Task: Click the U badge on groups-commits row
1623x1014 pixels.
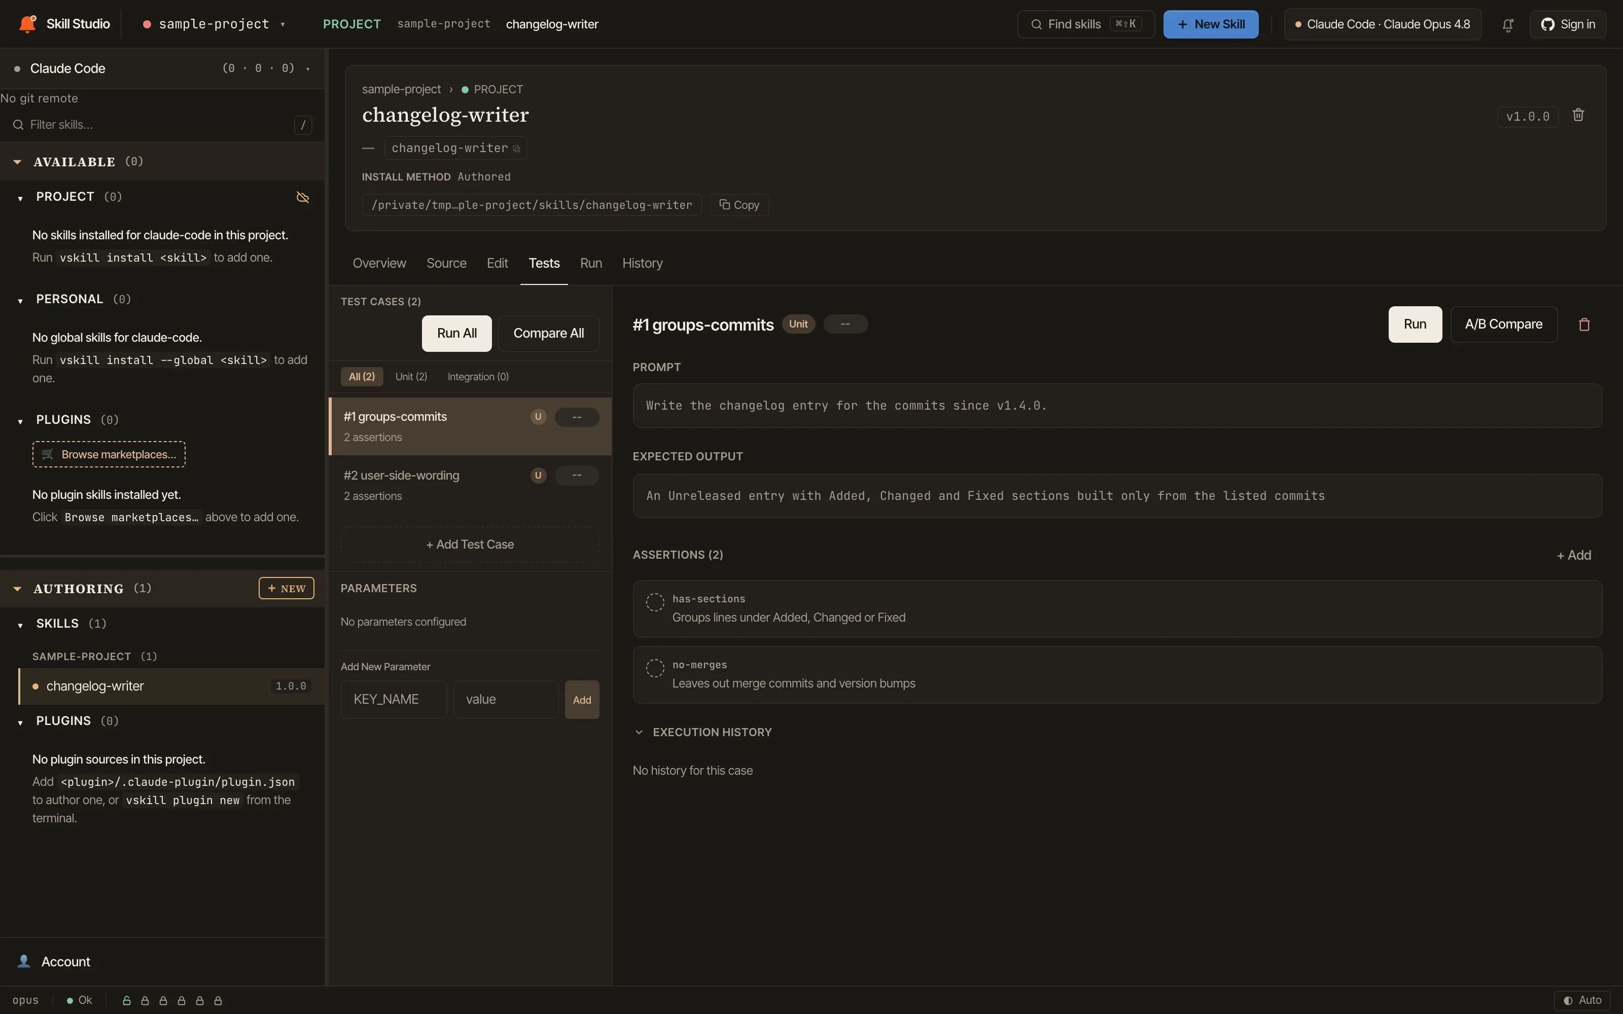Action: [538, 417]
